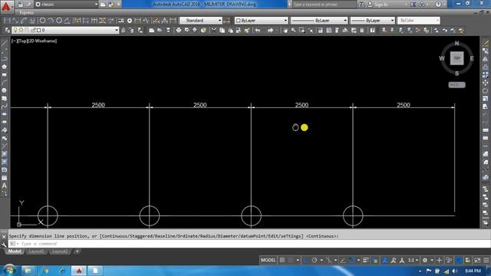Open the layer 0 dropdown
The height and width of the screenshot is (276, 491).
point(65,30)
